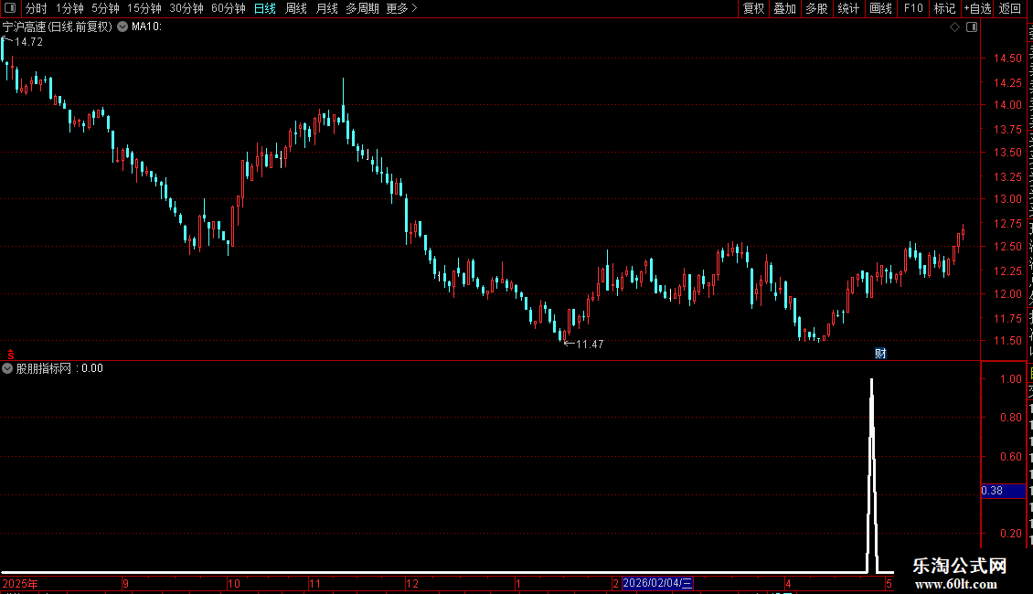The width and height of the screenshot is (1033, 594).
Task: Select the 15分钟 period tab
Action: tap(144, 8)
